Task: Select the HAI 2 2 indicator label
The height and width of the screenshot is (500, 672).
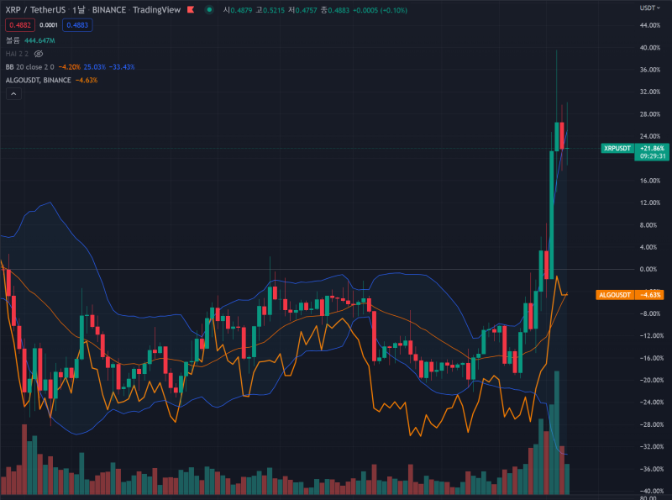Action: coord(17,54)
